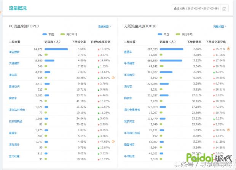236x170 pixels.
Task: Open the 手淘搜索 source link
Action: [129, 63]
